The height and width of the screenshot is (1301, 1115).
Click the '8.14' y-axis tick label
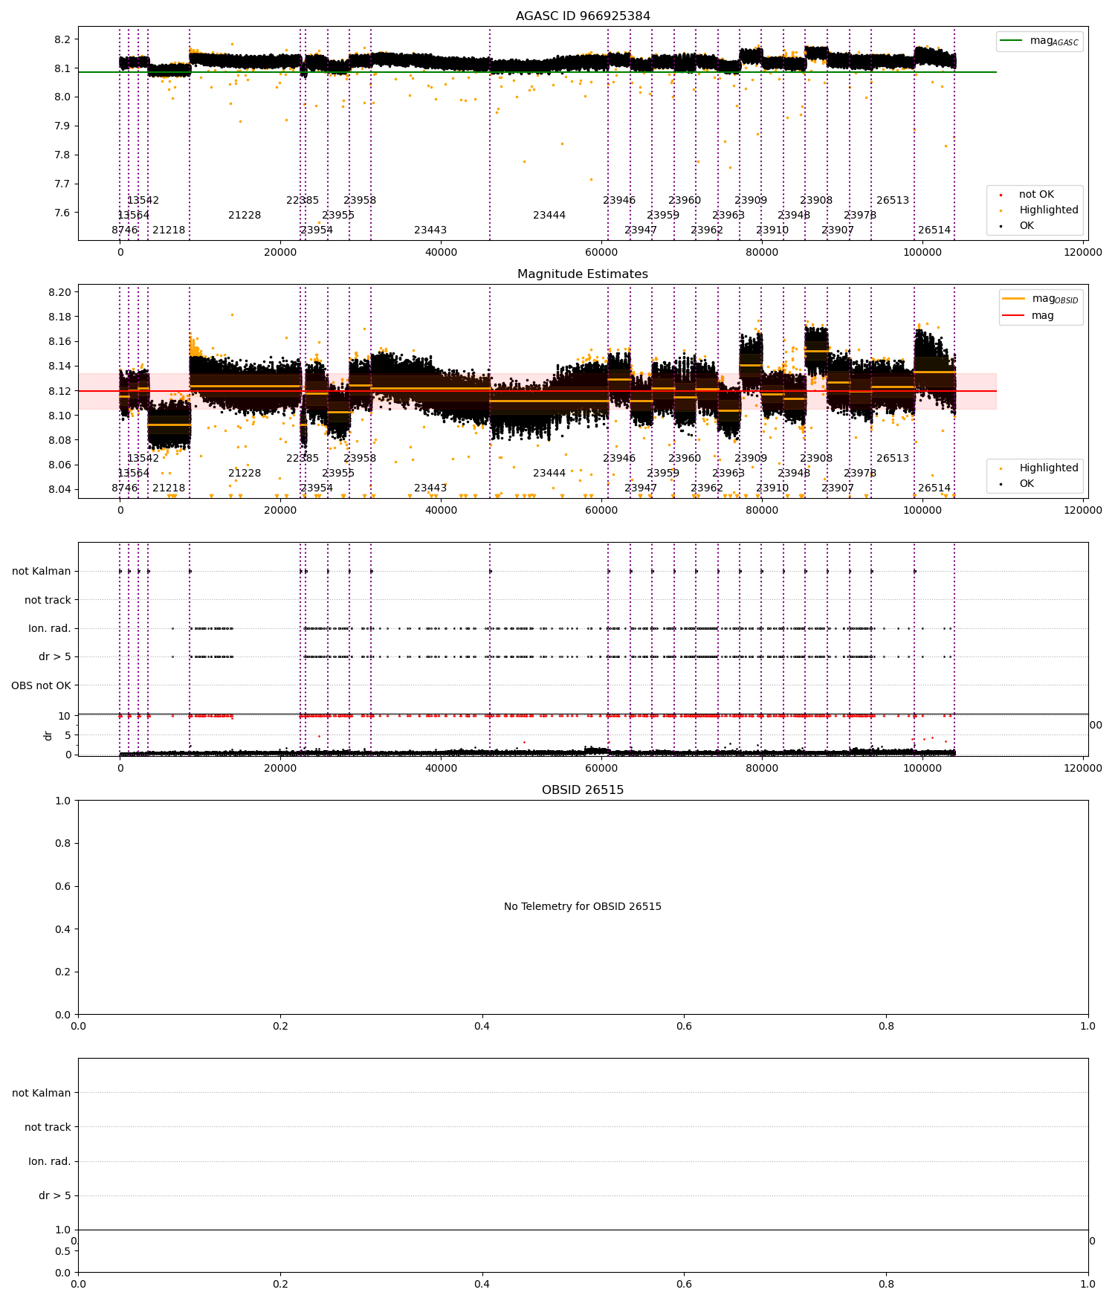click(x=61, y=367)
